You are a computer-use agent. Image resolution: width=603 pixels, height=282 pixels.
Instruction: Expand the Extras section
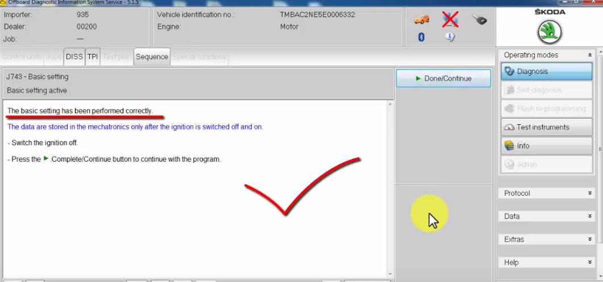(x=547, y=239)
